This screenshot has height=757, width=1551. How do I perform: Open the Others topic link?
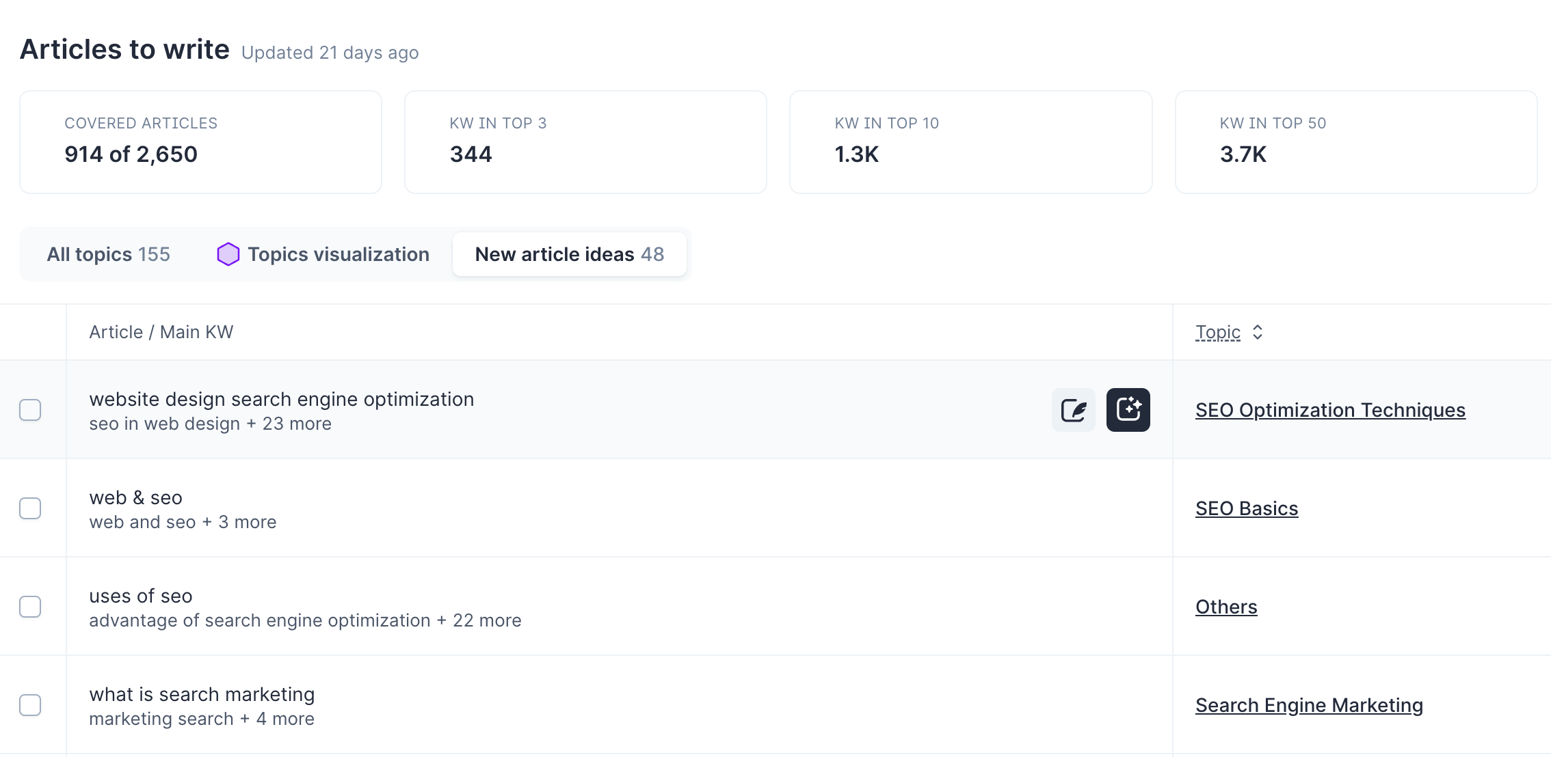1225,607
